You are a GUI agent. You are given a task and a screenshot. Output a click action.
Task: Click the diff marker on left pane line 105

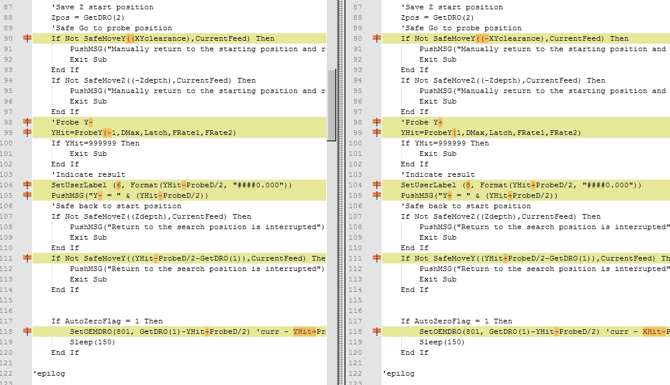tap(27, 195)
